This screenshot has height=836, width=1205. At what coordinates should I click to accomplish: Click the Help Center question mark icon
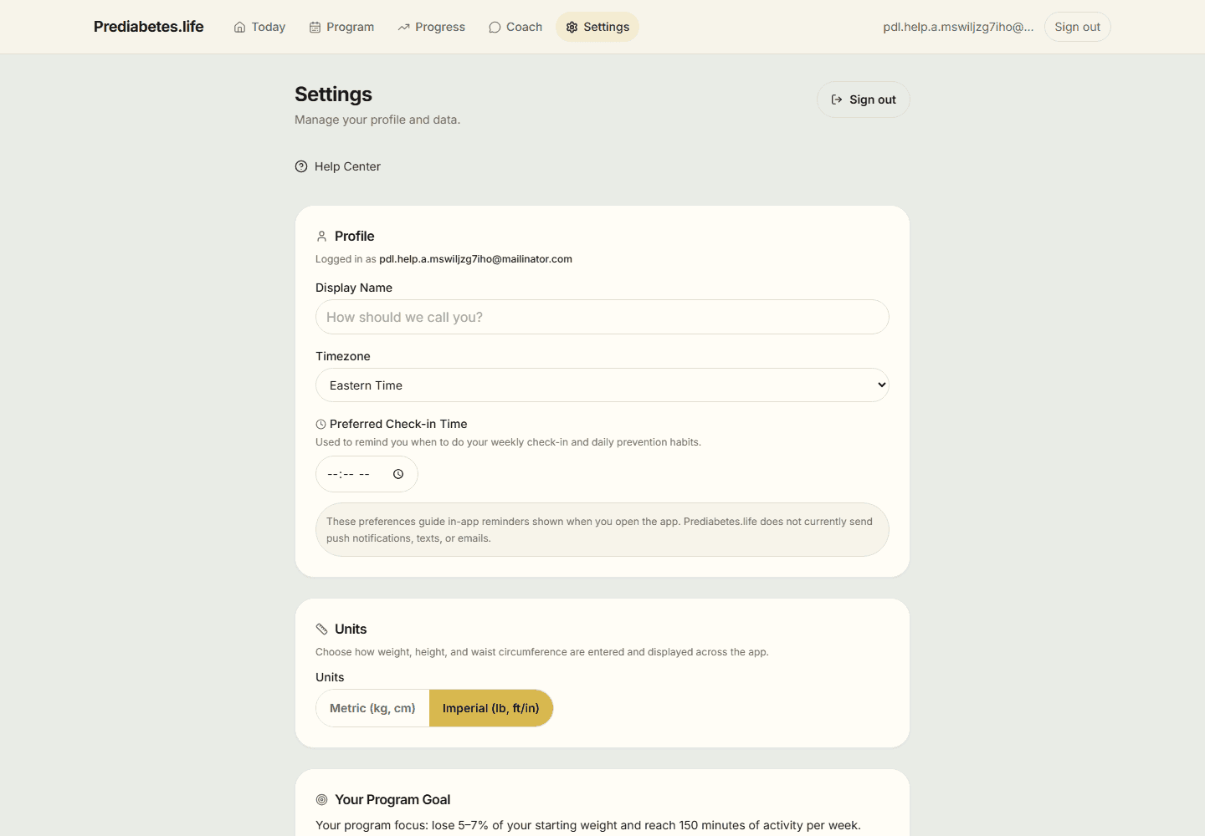coord(301,166)
